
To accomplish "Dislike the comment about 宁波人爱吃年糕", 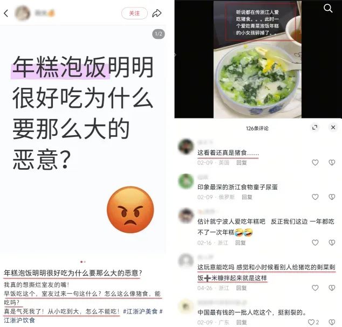I will tap(332, 242).
